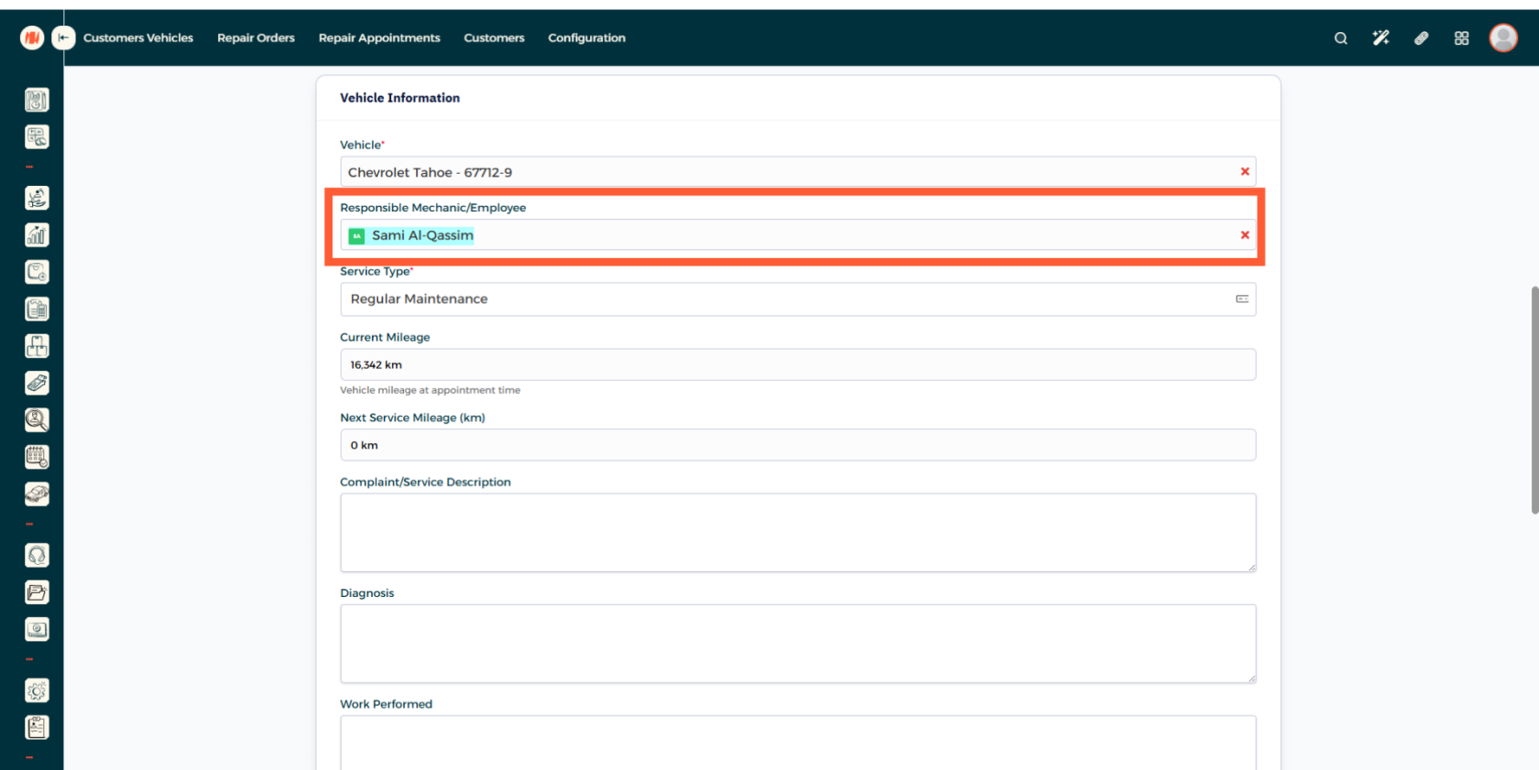Screen dimensions: 1539x770
Task: Click the settings gear icon in sidebar
Action: coord(37,691)
